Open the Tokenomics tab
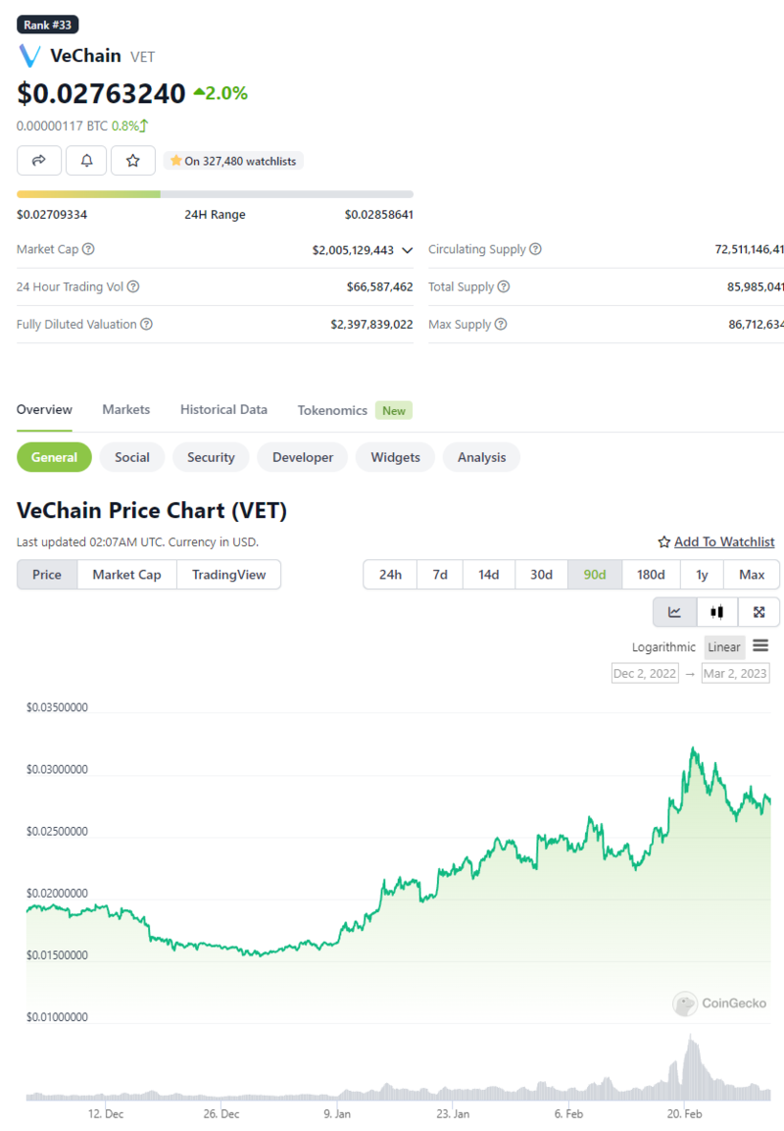The width and height of the screenshot is (784, 1131). (332, 411)
